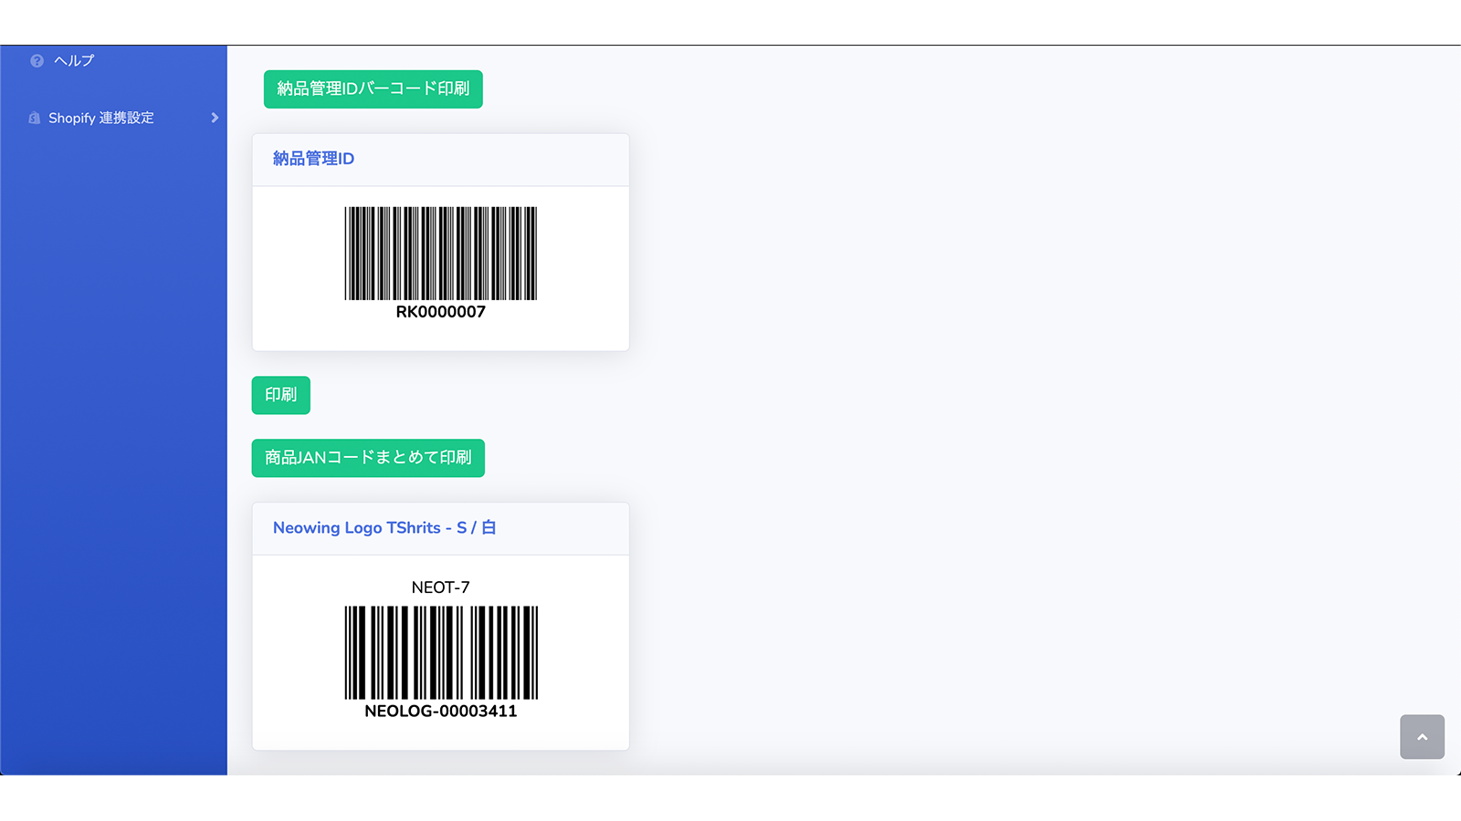Select the RK0000007 barcode text

[440, 312]
